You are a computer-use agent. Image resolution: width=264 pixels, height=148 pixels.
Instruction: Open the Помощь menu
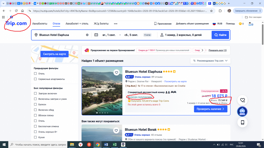pyautogui.click(x=230, y=24)
